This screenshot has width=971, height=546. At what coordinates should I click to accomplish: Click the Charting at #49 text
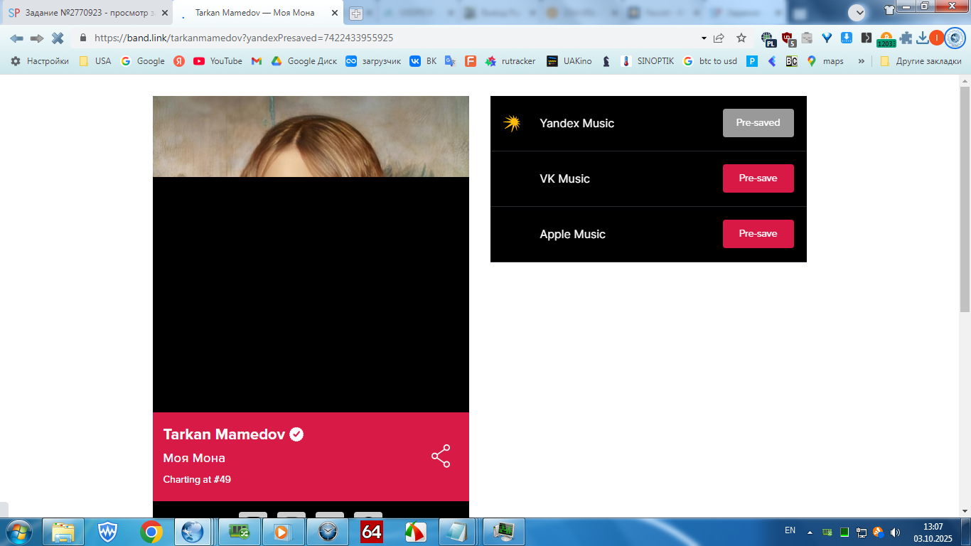coord(197,480)
